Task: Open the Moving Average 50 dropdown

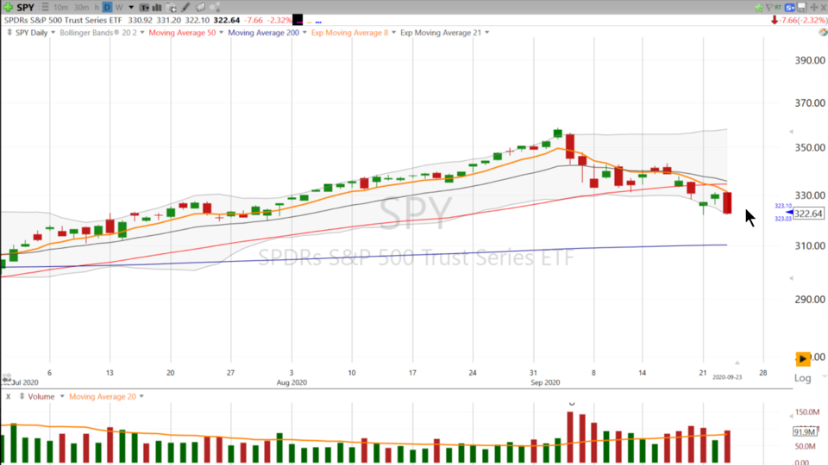Action: pyautogui.click(x=222, y=33)
